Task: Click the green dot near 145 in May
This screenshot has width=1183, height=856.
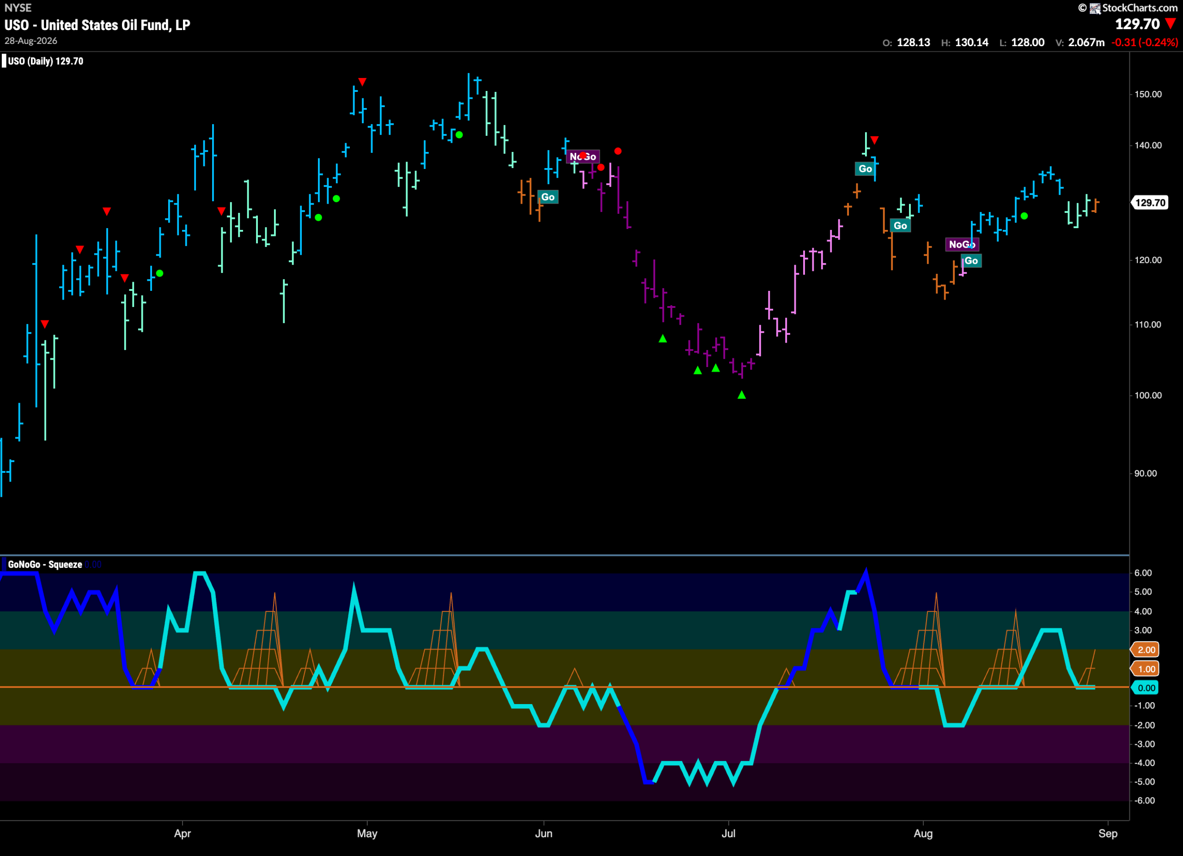Action: [x=459, y=135]
